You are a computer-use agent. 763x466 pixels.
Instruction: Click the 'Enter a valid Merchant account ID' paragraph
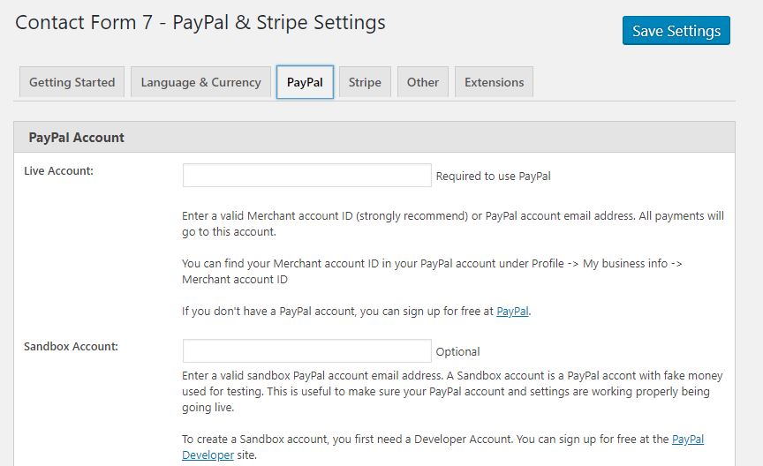[453, 224]
